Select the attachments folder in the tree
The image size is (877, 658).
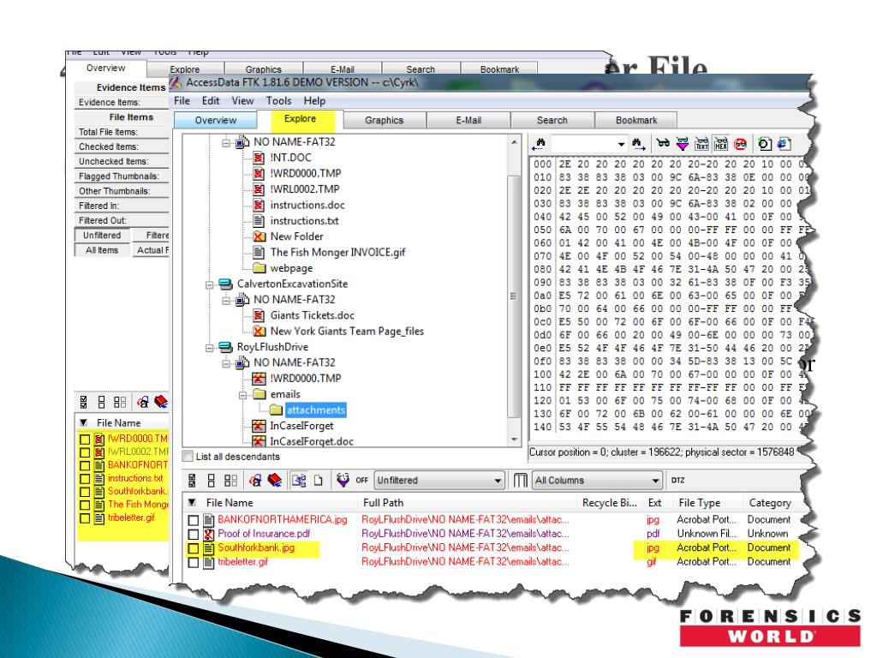[316, 410]
